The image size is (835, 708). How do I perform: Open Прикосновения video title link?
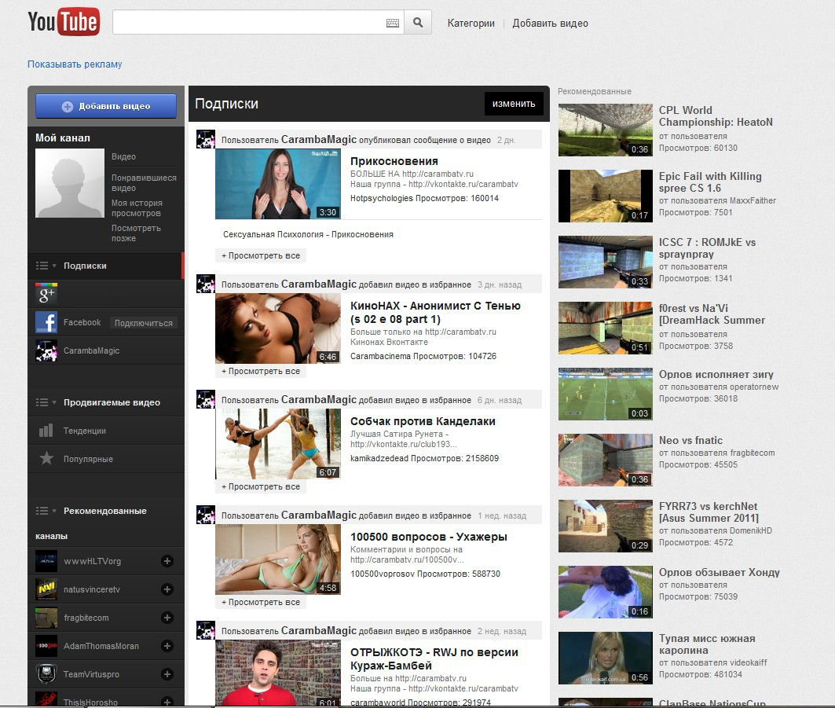(394, 161)
